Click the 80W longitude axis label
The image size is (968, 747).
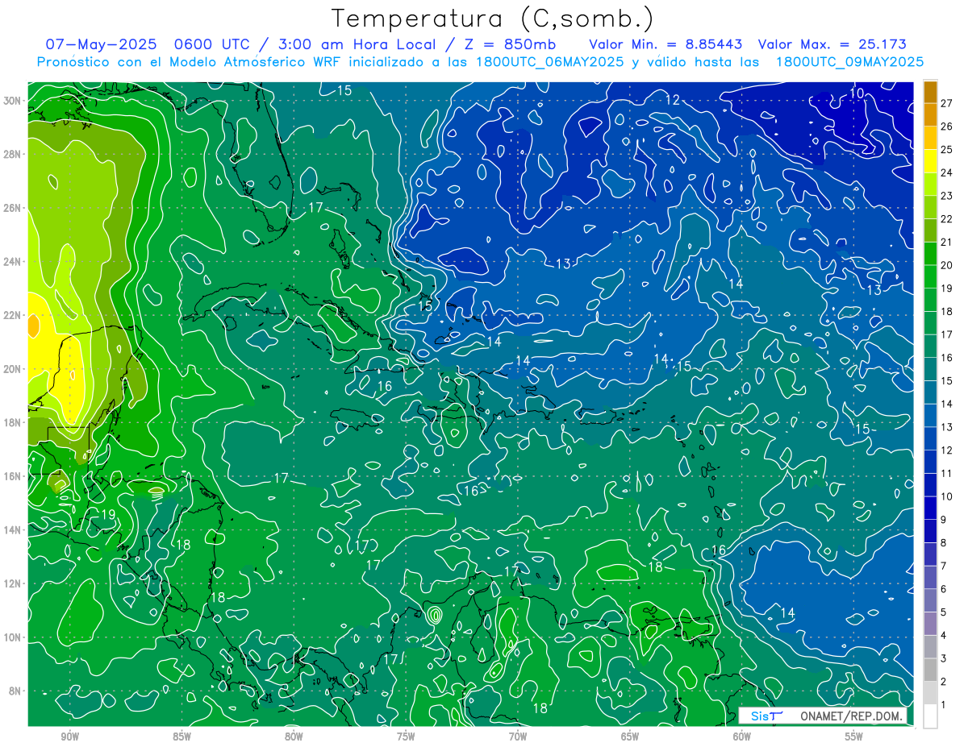[294, 737]
